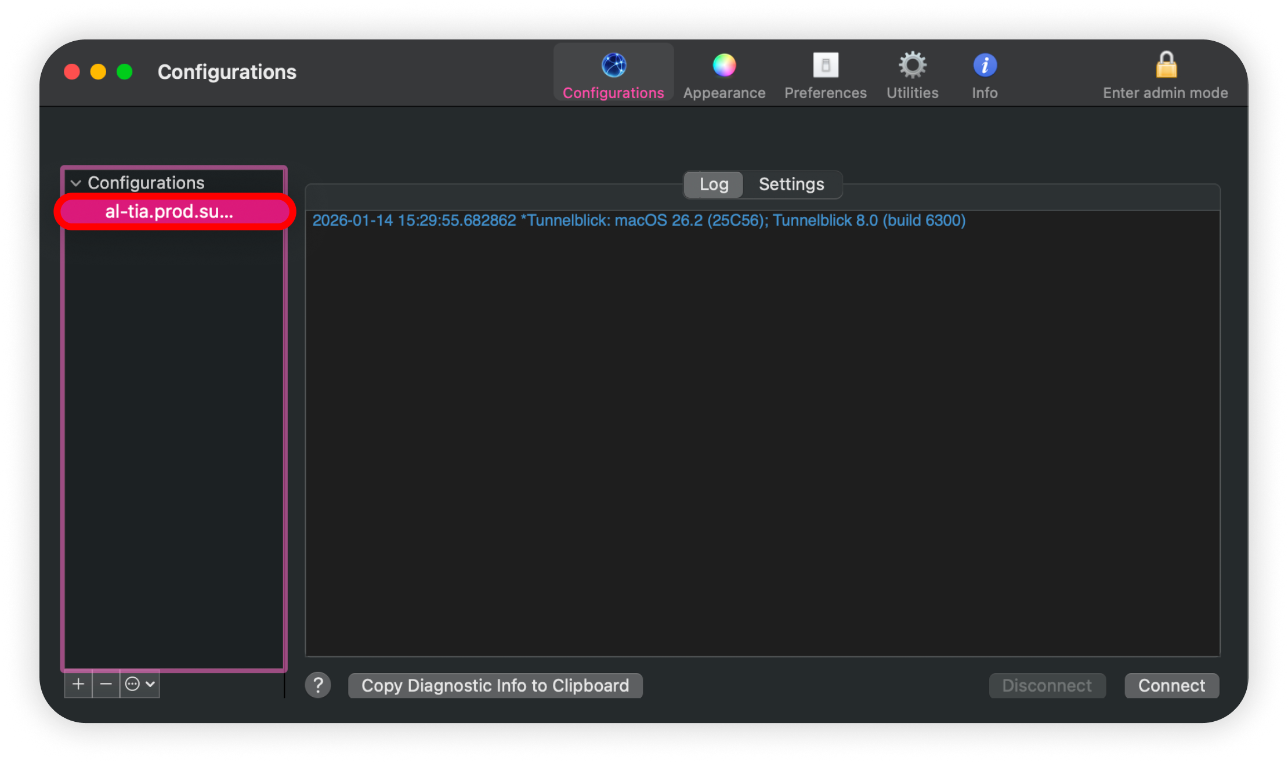Collapse the Configurations list chevron
Screen dimensions: 1288x763
pos(76,183)
